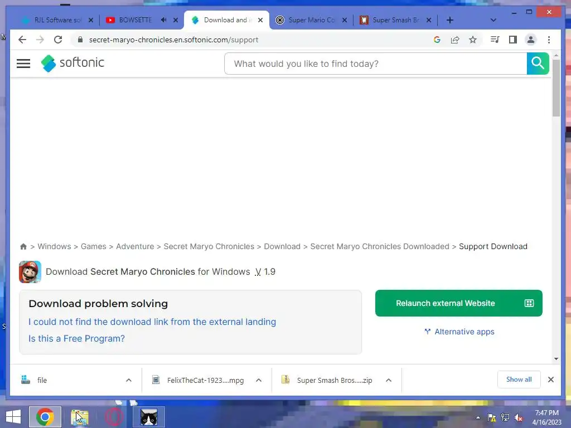Screen dimensions: 571x428
Task: Click the browser address bar URL
Action: click(174, 40)
